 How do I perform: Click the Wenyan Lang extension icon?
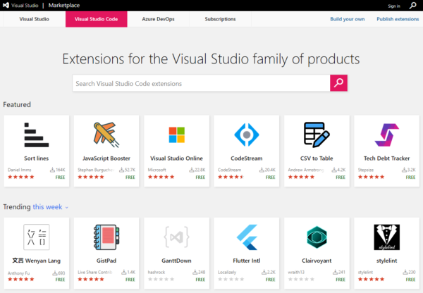37,237
